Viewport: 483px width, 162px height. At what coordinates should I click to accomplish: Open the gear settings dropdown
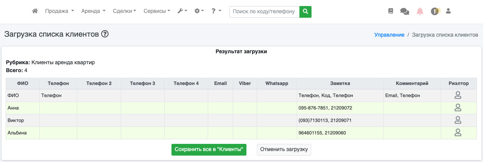tap(199, 11)
